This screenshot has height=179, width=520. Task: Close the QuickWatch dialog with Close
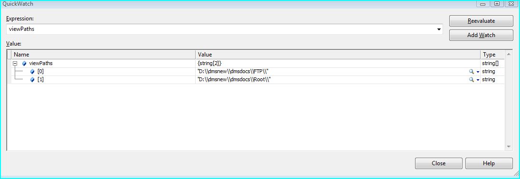click(439, 163)
